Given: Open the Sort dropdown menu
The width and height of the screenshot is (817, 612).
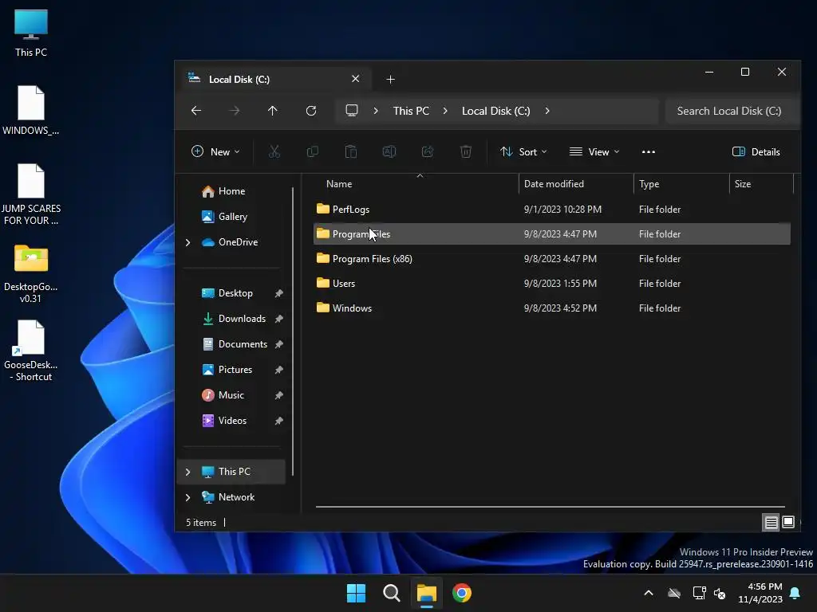Looking at the screenshot, I should click(523, 151).
